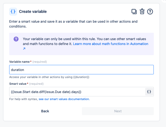
Task: Open the smart values documentation link
Action: tap(64, 99)
